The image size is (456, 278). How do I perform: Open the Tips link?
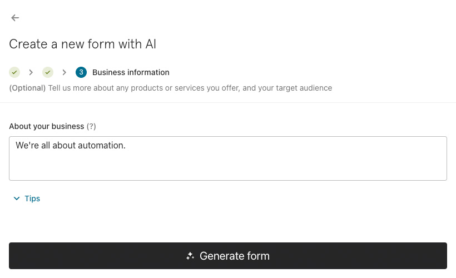(x=32, y=198)
